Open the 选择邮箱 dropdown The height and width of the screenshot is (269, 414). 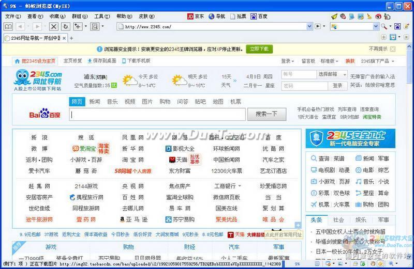[x=332, y=74]
